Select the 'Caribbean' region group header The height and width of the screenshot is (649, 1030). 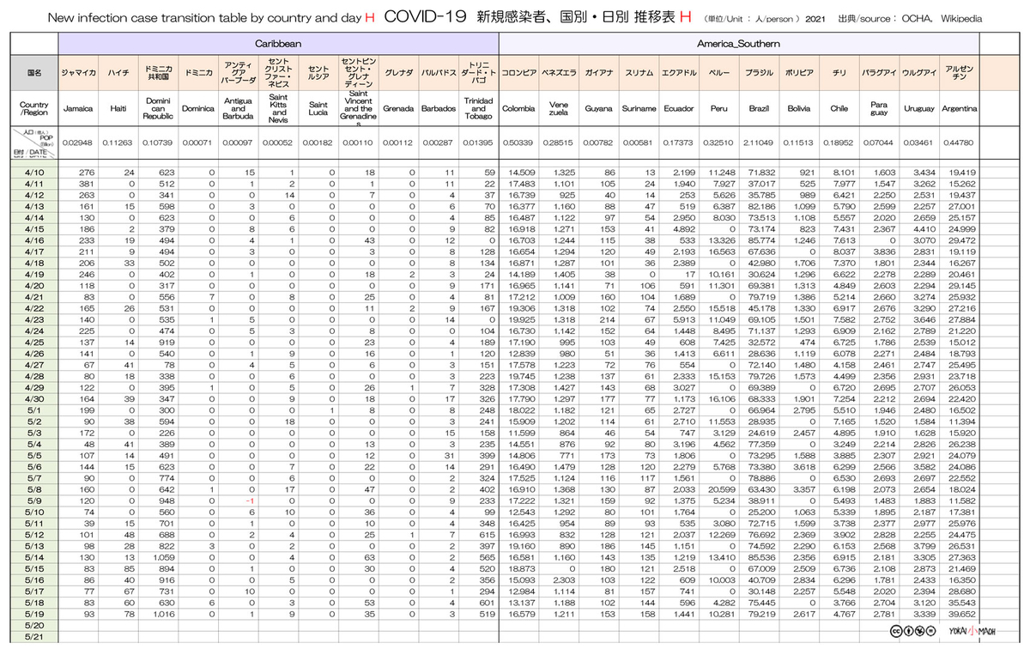tap(279, 43)
